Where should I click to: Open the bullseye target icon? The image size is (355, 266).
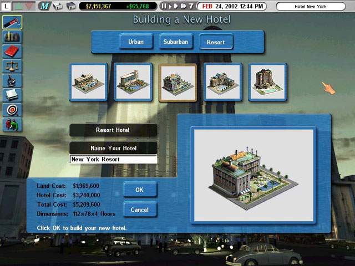[x=12, y=110]
